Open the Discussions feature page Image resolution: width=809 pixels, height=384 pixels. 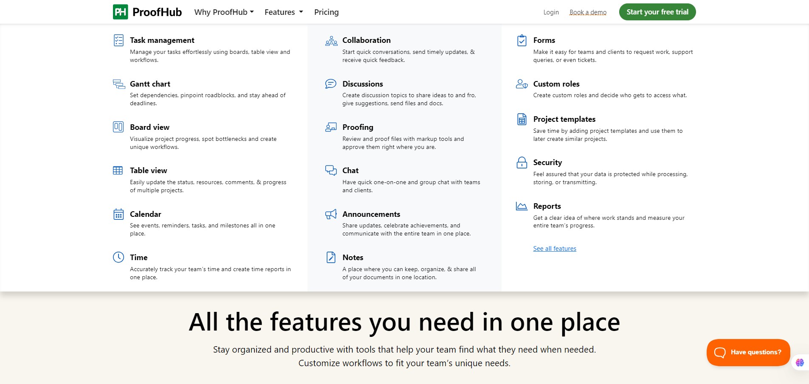click(x=363, y=84)
